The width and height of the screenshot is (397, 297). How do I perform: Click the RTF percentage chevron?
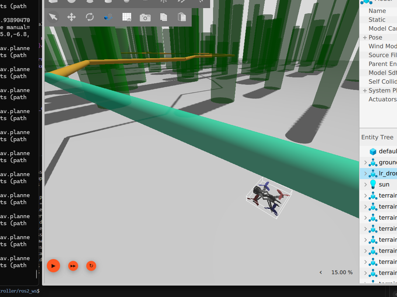pos(320,272)
